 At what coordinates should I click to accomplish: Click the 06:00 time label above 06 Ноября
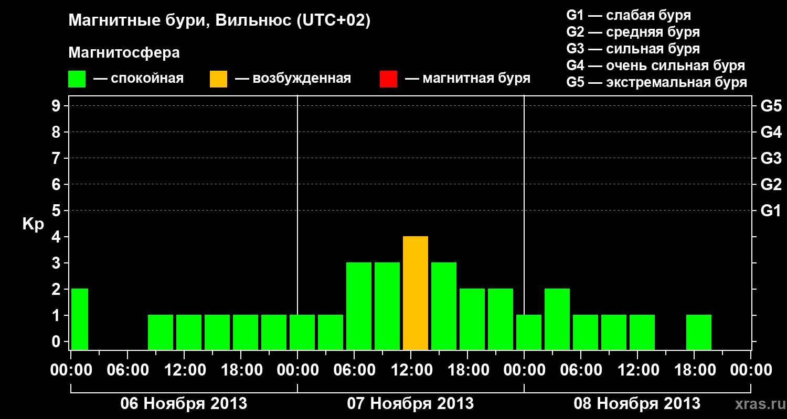[x=127, y=370]
